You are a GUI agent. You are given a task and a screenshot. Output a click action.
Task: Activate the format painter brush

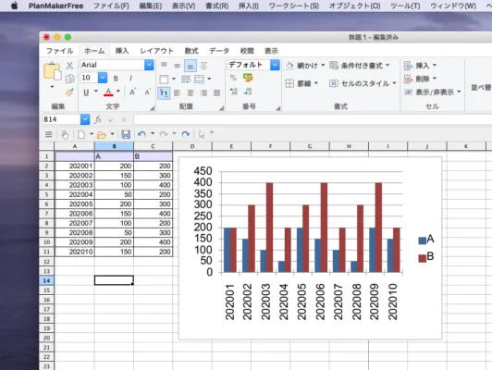[69, 92]
